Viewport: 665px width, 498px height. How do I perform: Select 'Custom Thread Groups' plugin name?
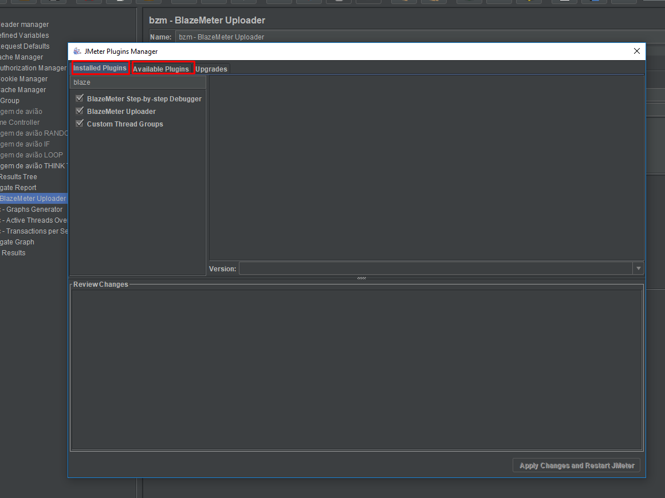point(125,124)
